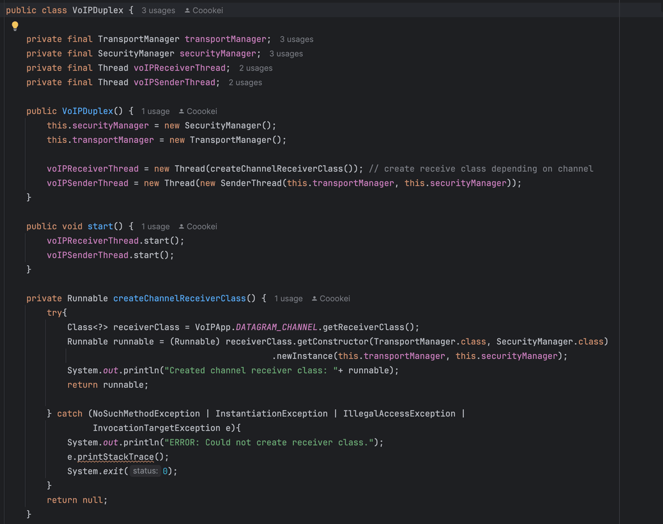Click author icon beside createChannelReceiverClass() method

click(314, 299)
